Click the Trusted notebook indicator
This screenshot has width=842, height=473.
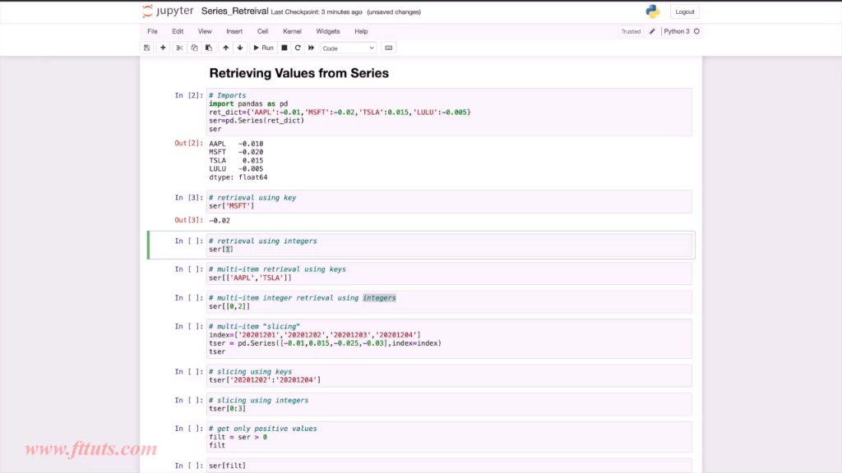[x=631, y=32]
